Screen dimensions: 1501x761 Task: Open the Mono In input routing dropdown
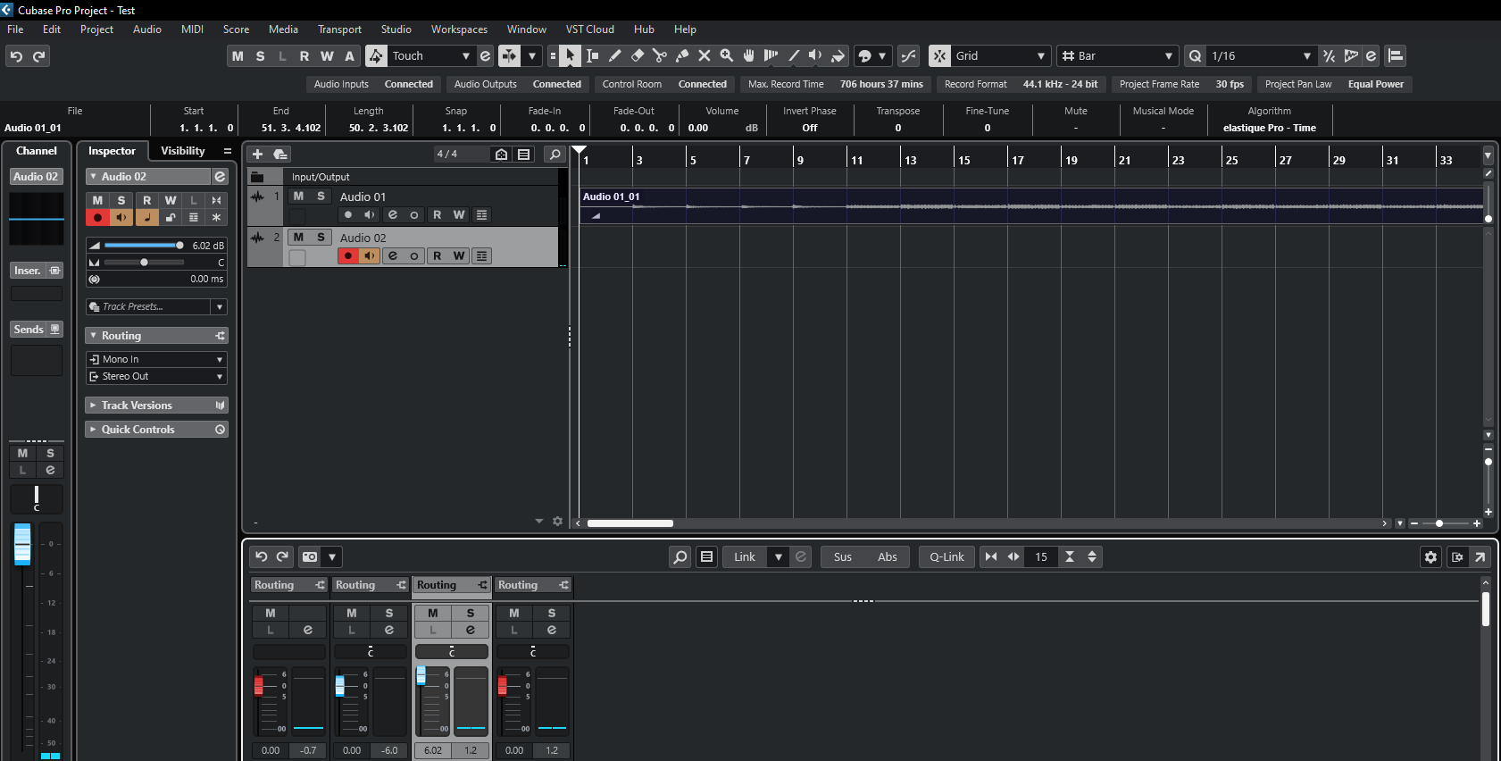pos(156,359)
